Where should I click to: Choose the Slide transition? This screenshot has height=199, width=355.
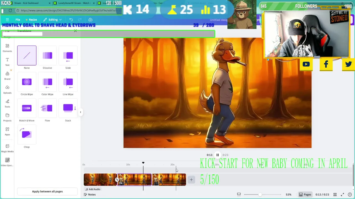[68, 56]
